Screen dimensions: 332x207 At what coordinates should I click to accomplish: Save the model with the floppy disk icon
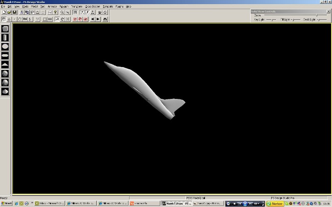click(x=15, y=12)
